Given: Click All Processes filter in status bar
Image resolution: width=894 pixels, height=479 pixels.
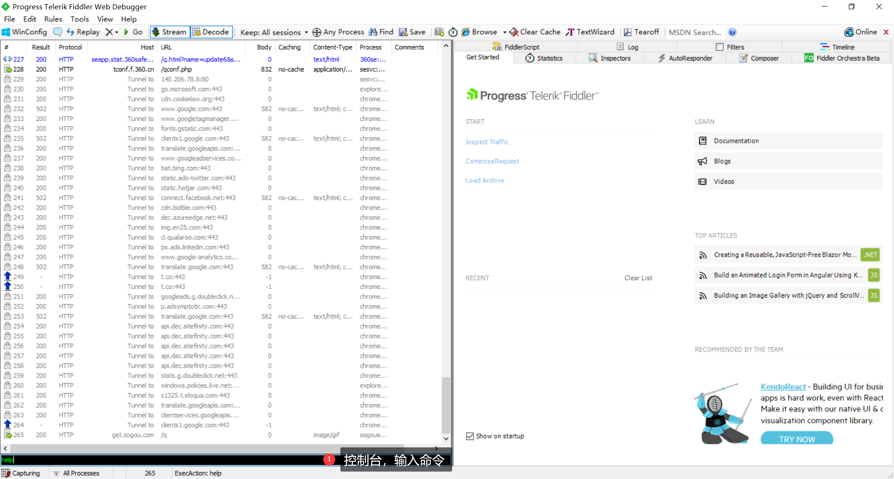Looking at the screenshot, I should 76,473.
